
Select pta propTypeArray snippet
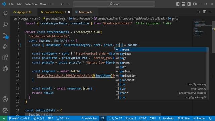click(161, 84)
